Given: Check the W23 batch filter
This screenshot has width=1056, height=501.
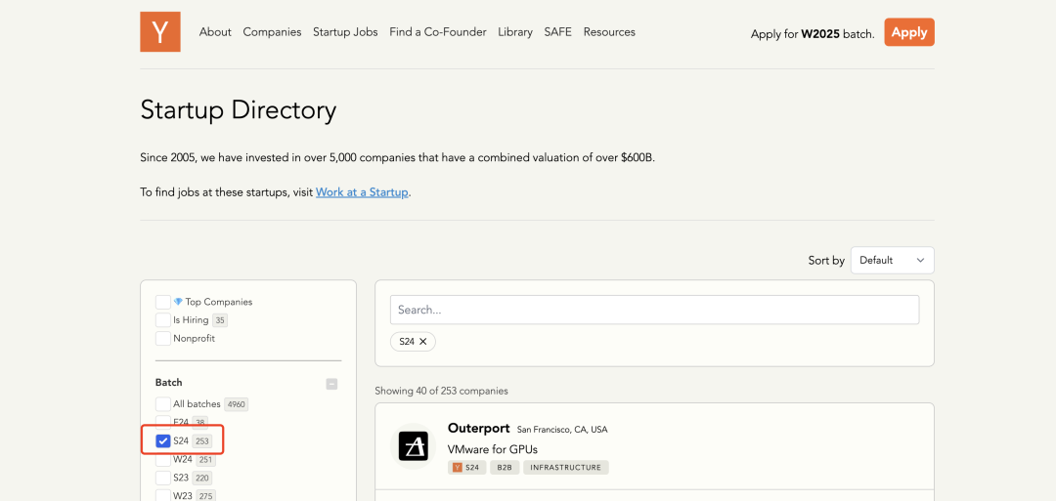Looking at the screenshot, I should tap(163, 496).
